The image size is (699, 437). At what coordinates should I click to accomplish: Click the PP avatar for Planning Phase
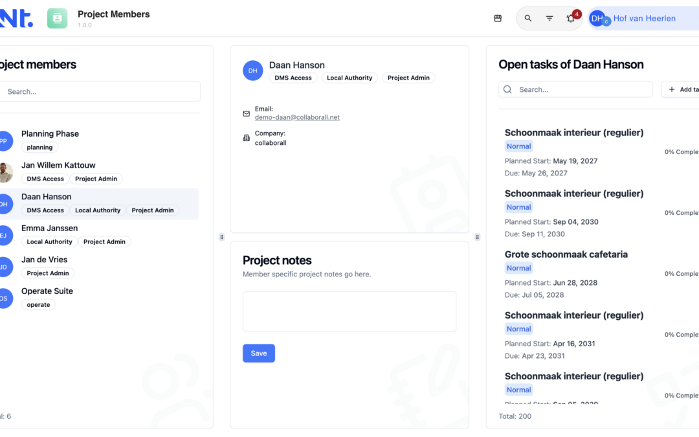[x=5, y=141]
